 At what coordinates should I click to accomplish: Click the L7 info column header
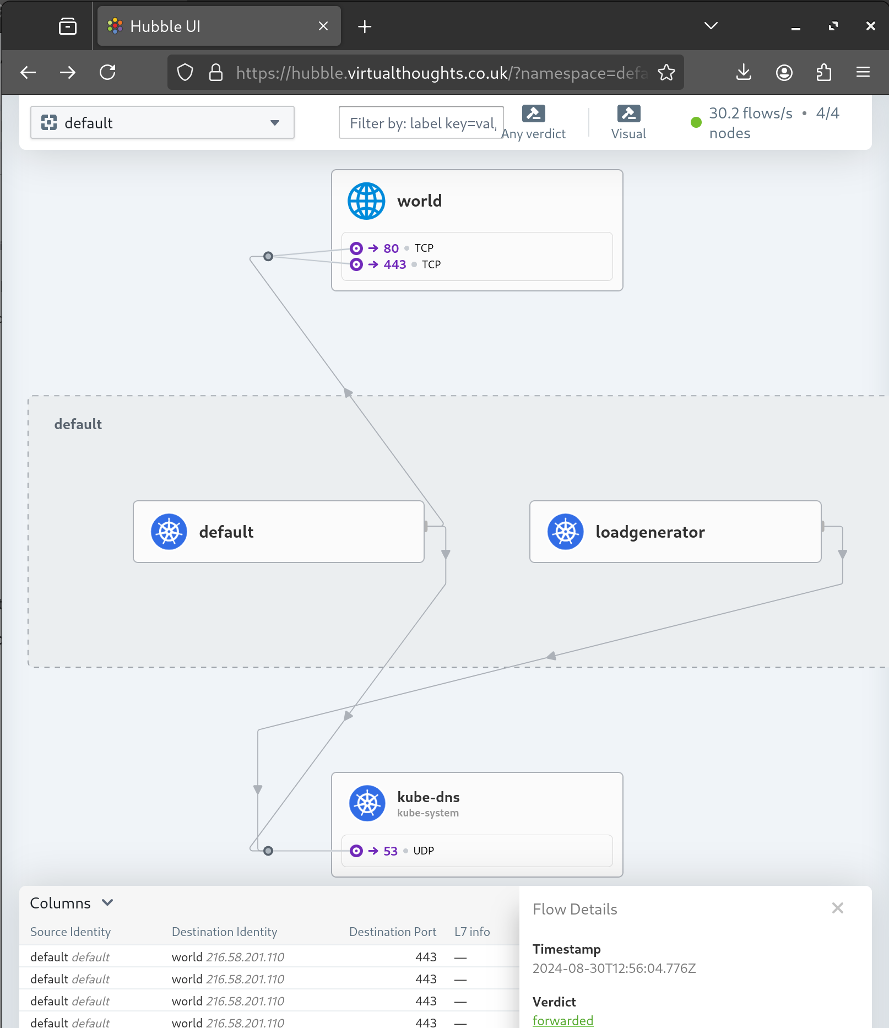coord(472,932)
